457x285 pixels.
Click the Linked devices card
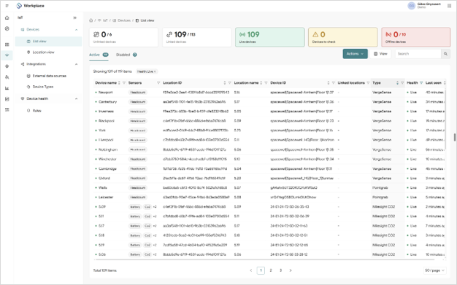[x=196, y=37]
